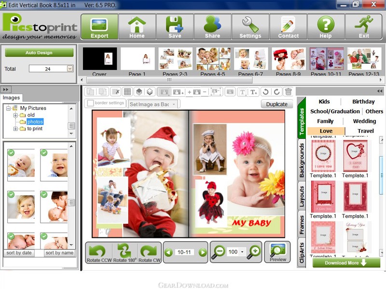Click the grid toolbar icon
386x289 pixels.
(x=127, y=92)
